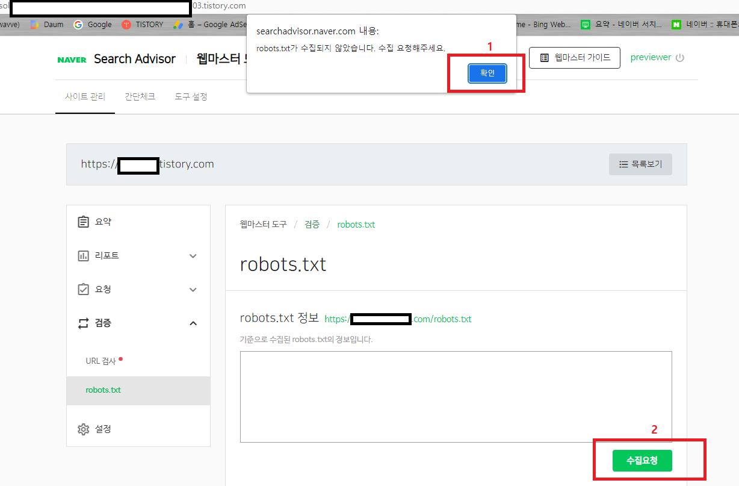This screenshot has width=739, height=486.
Task: Click the robots.txt page heading
Action: click(x=283, y=264)
